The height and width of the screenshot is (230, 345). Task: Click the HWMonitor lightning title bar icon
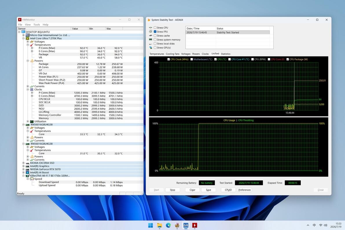pyautogui.click(x=20, y=20)
